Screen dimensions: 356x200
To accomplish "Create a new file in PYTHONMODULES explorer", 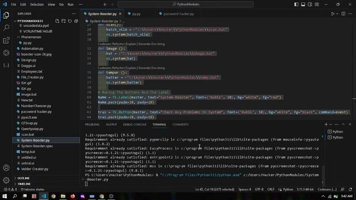I will pos(57,21).
